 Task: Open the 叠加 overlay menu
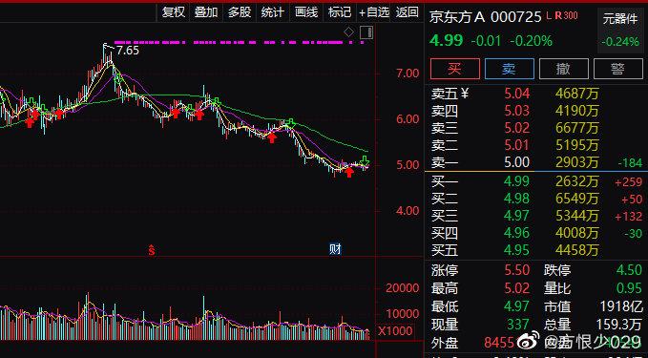[x=206, y=12]
